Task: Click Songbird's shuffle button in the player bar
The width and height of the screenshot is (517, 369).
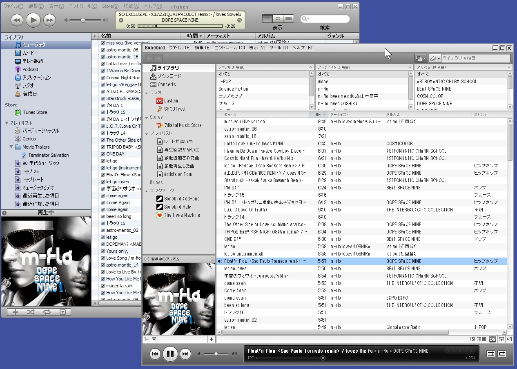Action: tap(491, 354)
